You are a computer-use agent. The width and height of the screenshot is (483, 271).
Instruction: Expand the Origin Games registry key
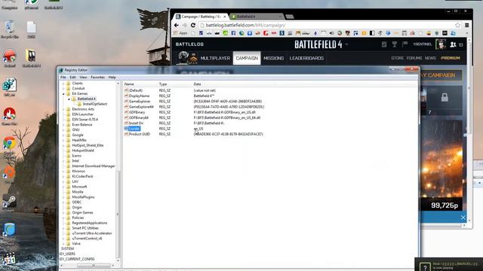[63, 212]
